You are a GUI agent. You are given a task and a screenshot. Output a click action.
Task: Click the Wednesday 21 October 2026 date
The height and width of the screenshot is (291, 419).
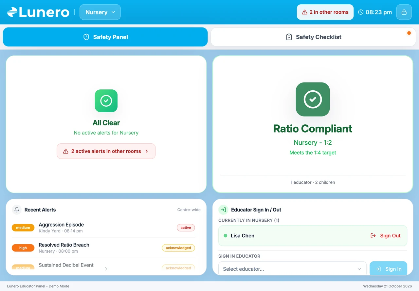(387, 286)
